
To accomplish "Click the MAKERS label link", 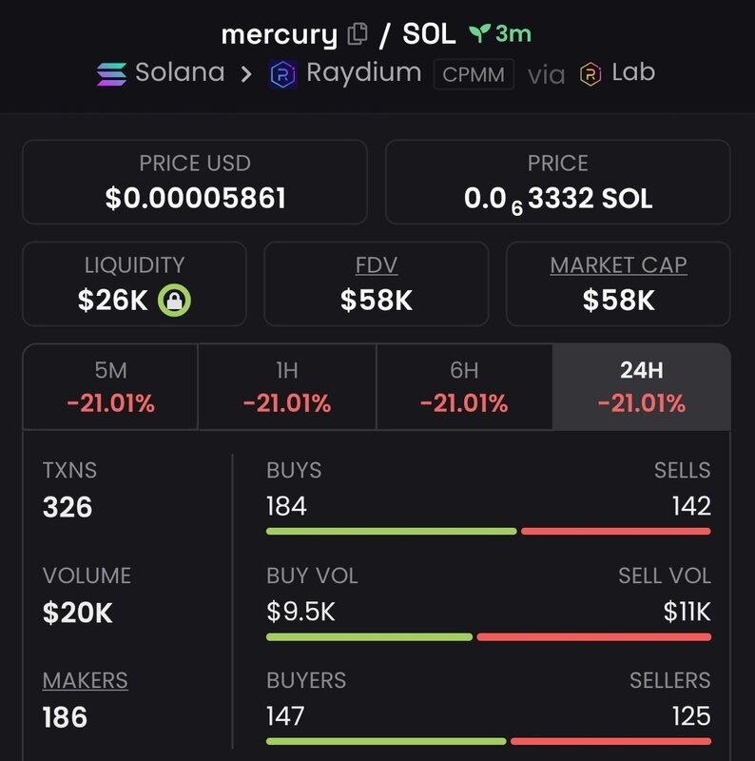I will point(86,681).
